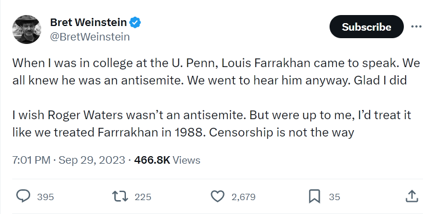Click the 2,679 likes count
This screenshot has width=434, height=214.
coord(244,197)
